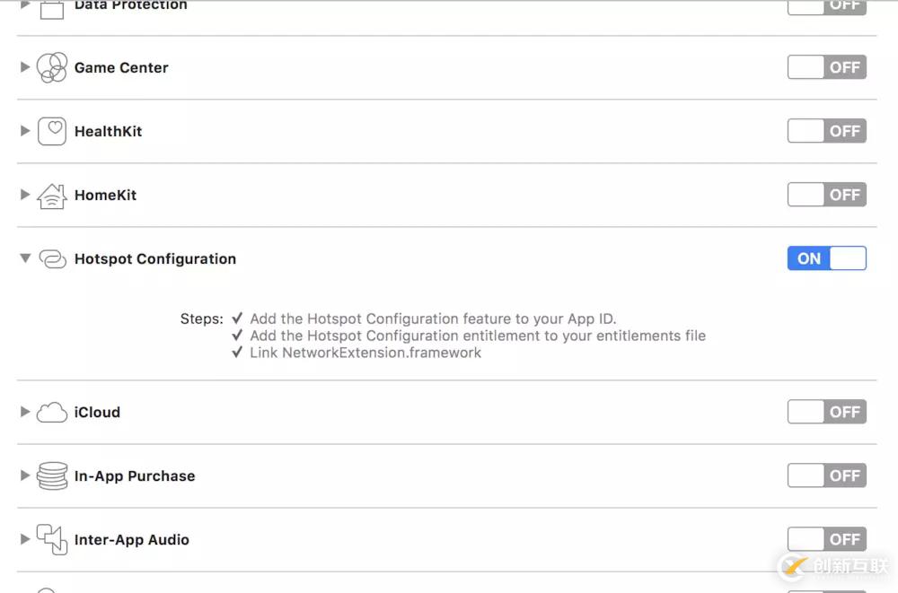This screenshot has height=593, width=898.
Task: Click the HealthKit heart icon
Action: point(52,131)
